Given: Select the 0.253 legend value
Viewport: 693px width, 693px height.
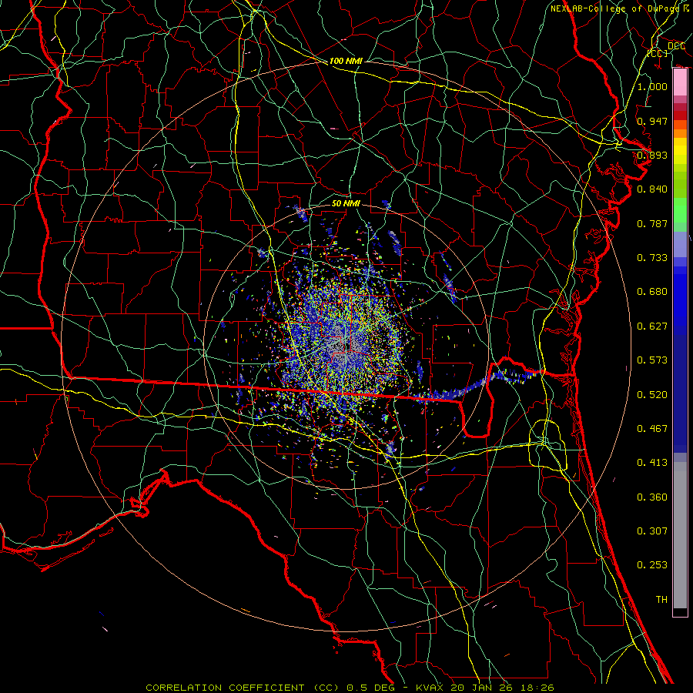Looking at the screenshot, I should [652, 565].
